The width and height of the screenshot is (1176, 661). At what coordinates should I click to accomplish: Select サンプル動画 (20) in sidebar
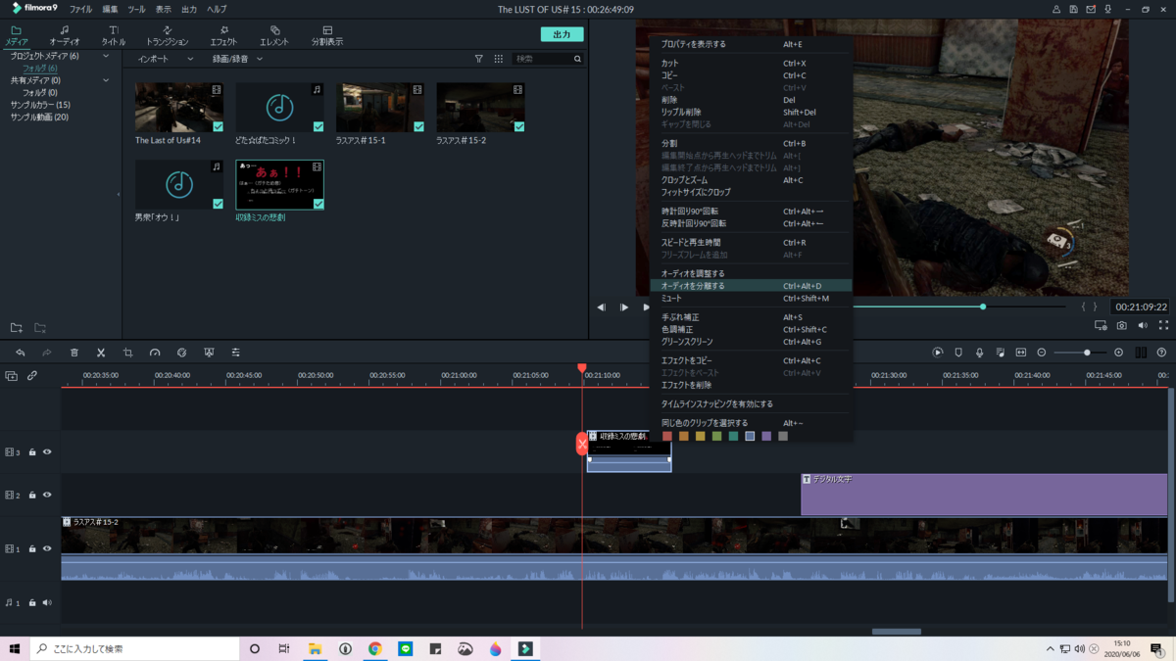click(39, 117)
